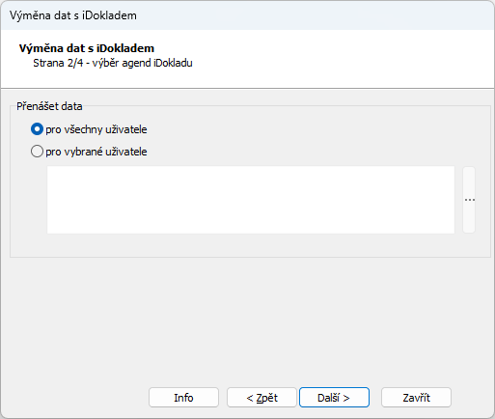This screenshot has height=419, width=495.
Task: Return to page 1 via Zpět
Action: tap(261, 398)
